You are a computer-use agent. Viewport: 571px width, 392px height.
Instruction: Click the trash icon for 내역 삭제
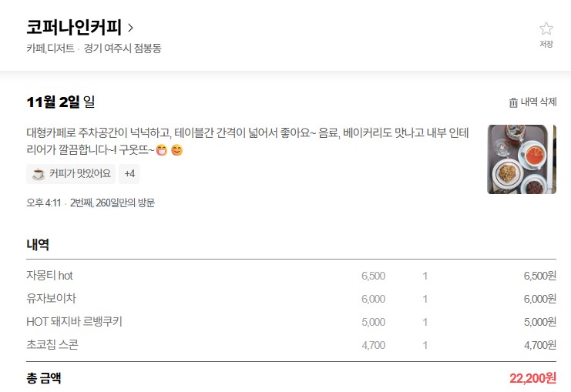(x=513, y=102)
